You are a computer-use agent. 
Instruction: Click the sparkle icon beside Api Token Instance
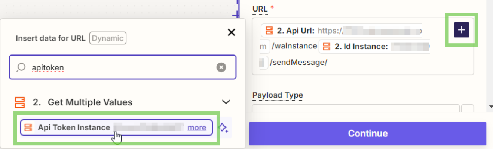tap(223, 128)
